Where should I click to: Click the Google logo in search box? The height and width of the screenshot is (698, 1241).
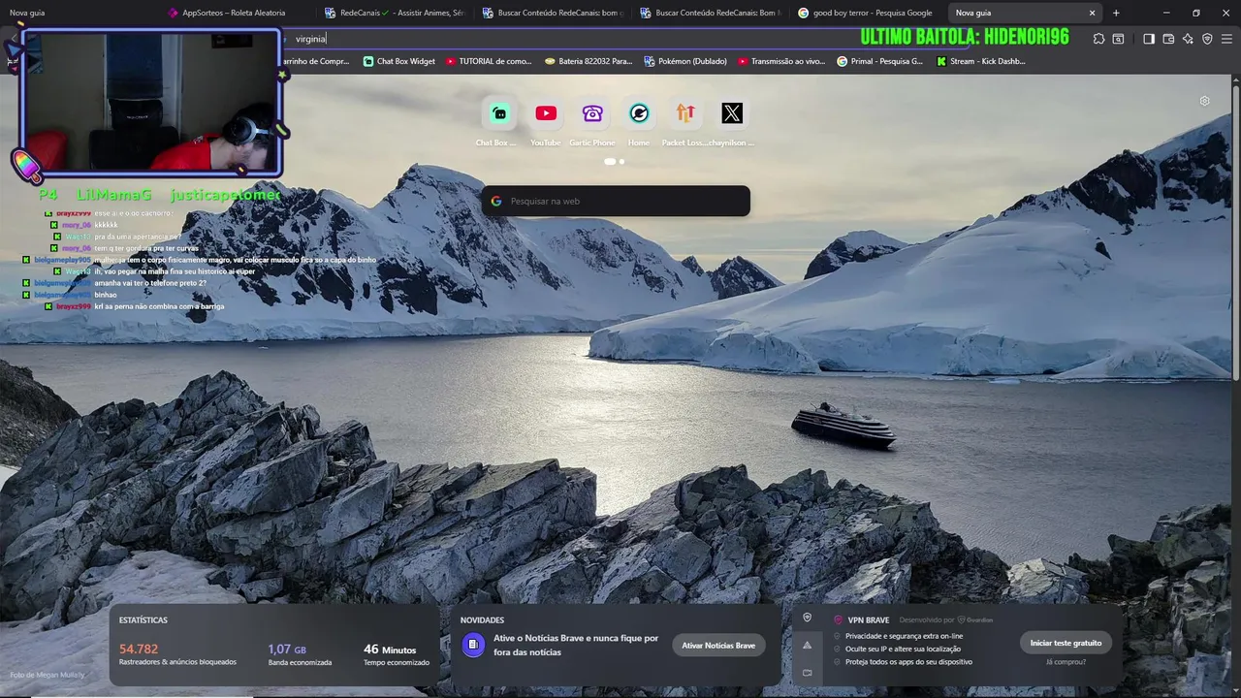(x=496, y=201)
